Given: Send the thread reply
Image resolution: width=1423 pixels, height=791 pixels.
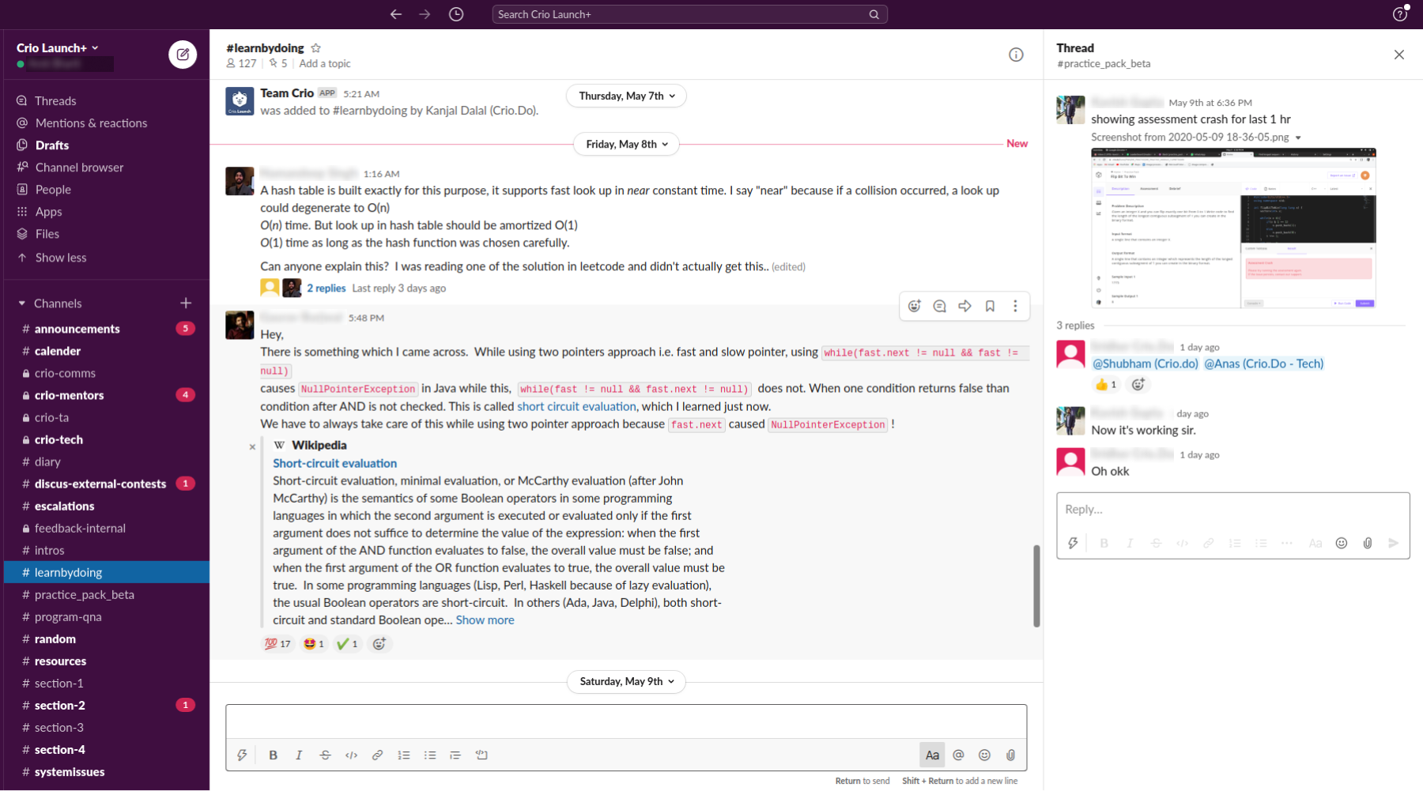Looking at the screenshot, I should point(1393,543).
